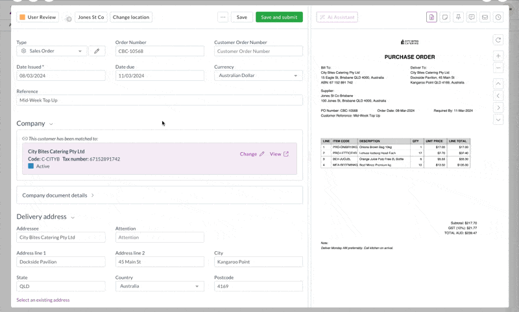Click the pin icon in top toolbar

point(458,17)
